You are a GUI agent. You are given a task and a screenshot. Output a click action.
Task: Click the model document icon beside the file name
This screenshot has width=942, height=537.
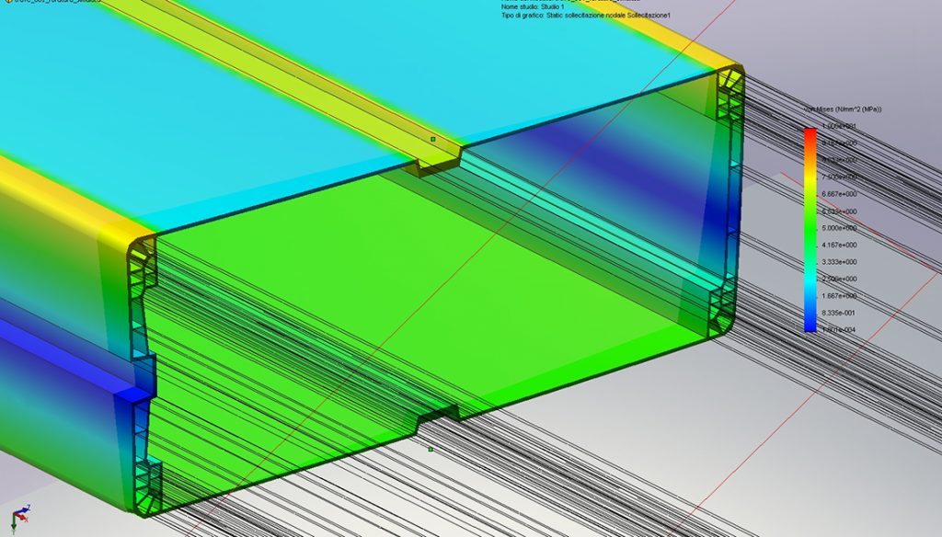tap(5, 3)
